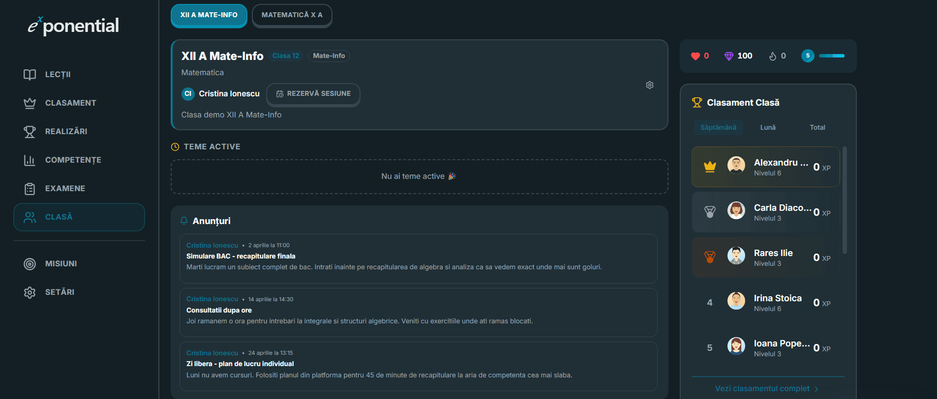Open Competențe in the sidebar
The height and width of the screenshot is (399, 937).
pyautogui.click(x=79, y=160)
